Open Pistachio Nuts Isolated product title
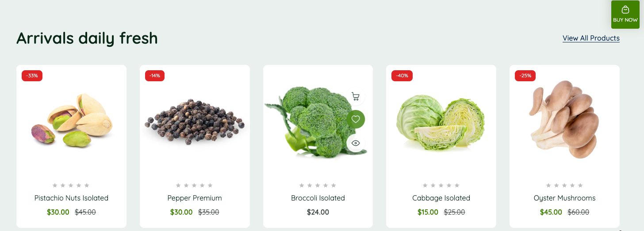 [71, 198]
